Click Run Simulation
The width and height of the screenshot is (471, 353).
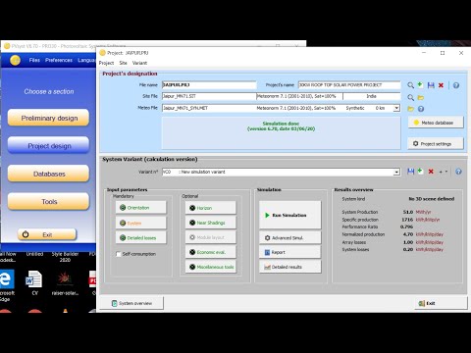click(290, 215)
